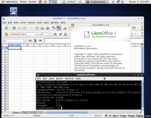Click the terminal's vertical scrollbar thumb
Viewport: 151px width, 118px height.
pyautogui.click(x=143, y=95)
